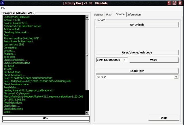Open the Information tab
The height and width of the screenshot is (125, 184).
(x=134, y=15)
